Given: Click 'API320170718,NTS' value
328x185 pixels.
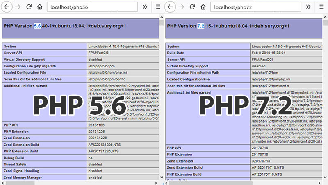Looking at the screenshot, I should 268,167.
